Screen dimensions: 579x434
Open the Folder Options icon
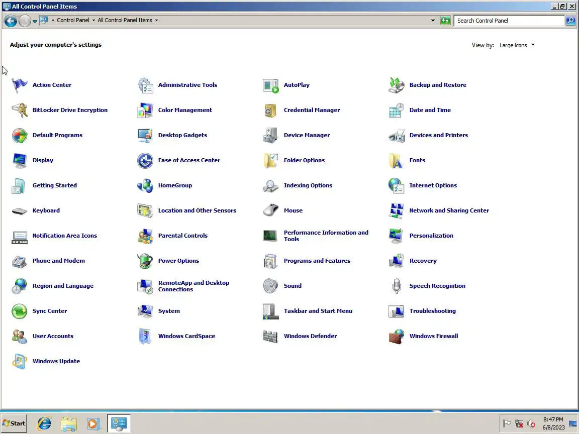271,161
